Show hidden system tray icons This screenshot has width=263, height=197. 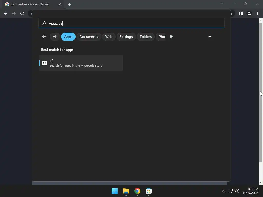click(224, 191)
